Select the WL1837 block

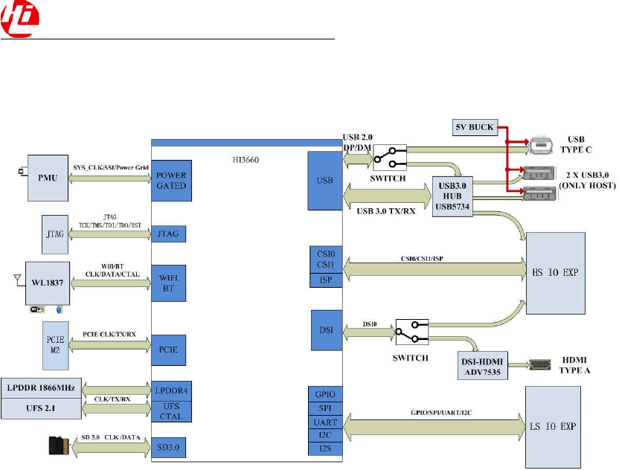click(x=48, y=283)
